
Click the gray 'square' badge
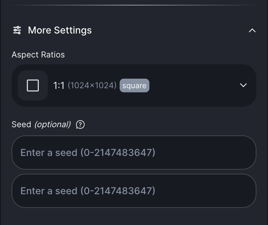pos(134,85)
